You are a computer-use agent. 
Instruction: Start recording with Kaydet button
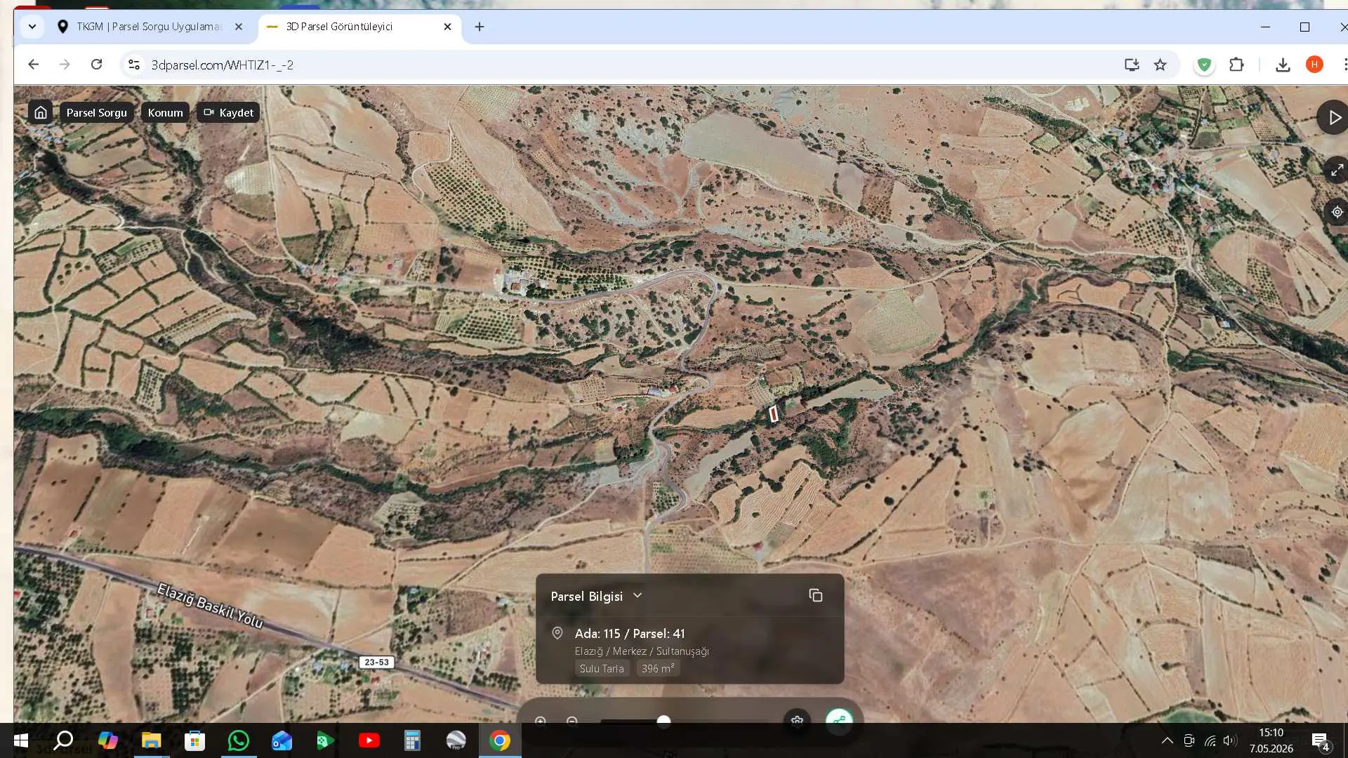click(228, 112)
